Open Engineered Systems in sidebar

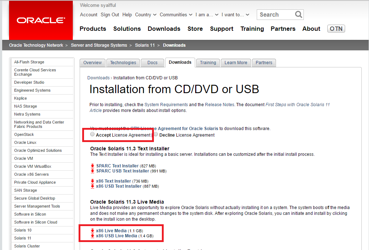(42, 90)
